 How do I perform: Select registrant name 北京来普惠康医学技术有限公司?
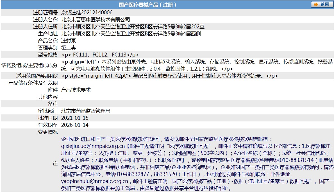pyautogui.click(x=96, y=20)
